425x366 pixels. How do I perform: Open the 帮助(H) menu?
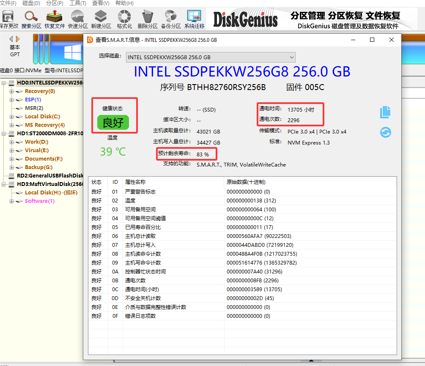(124, 3)
